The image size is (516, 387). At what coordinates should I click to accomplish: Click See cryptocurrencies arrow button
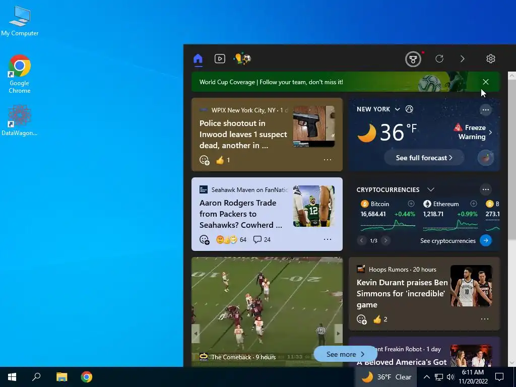click(x=486, y=240)
